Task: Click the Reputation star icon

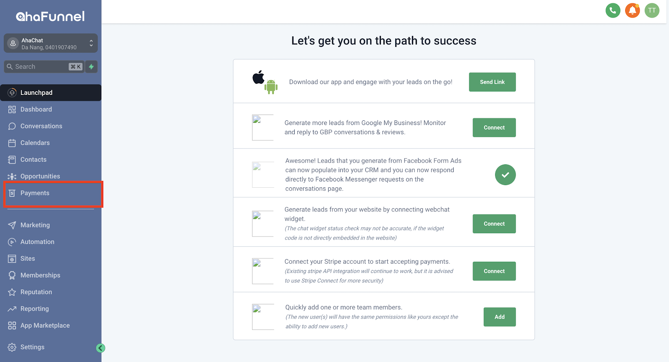Action: pos(12,292)
